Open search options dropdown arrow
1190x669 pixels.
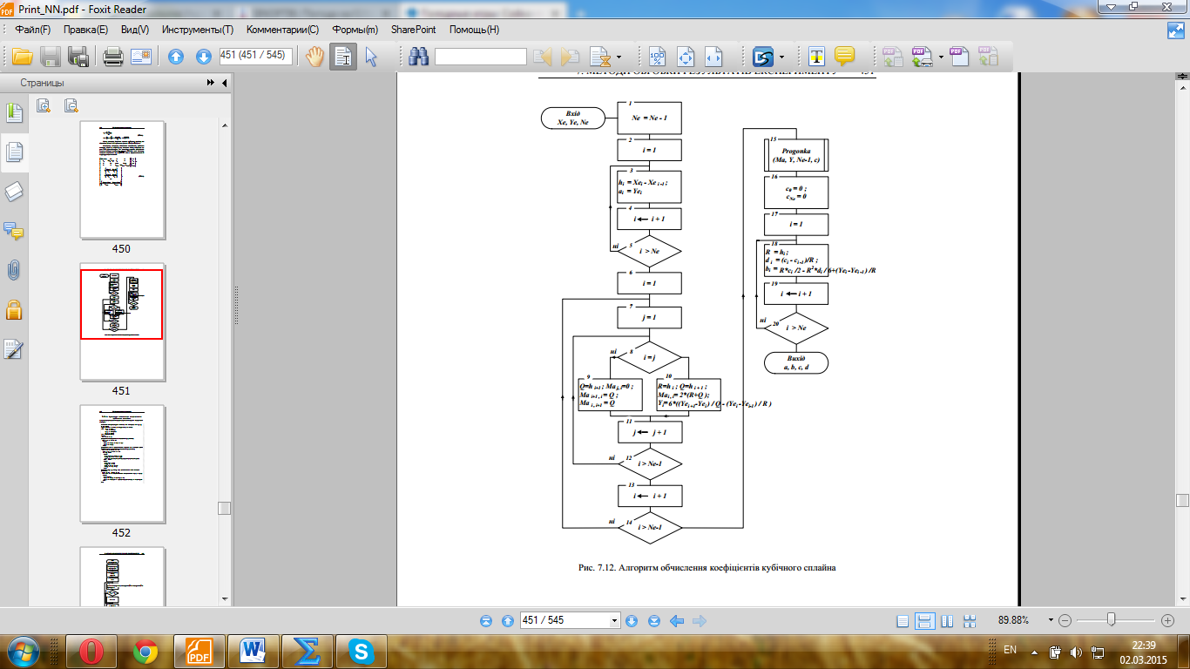[x=619, y=57]
